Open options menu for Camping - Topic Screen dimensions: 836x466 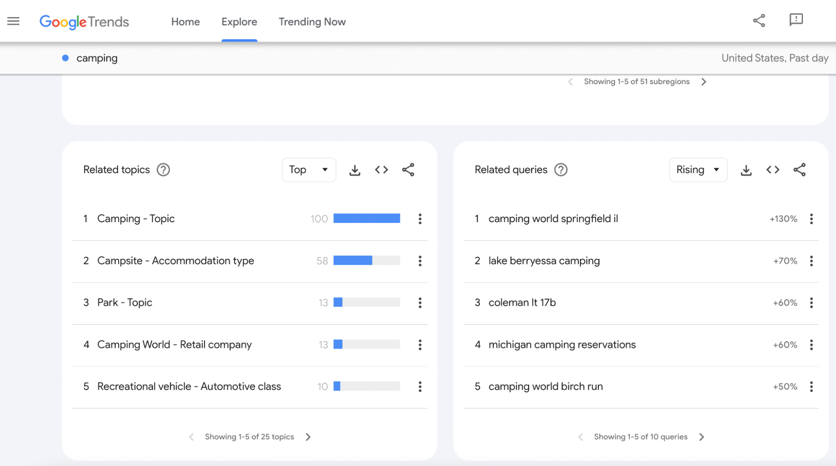pos(419,218)
